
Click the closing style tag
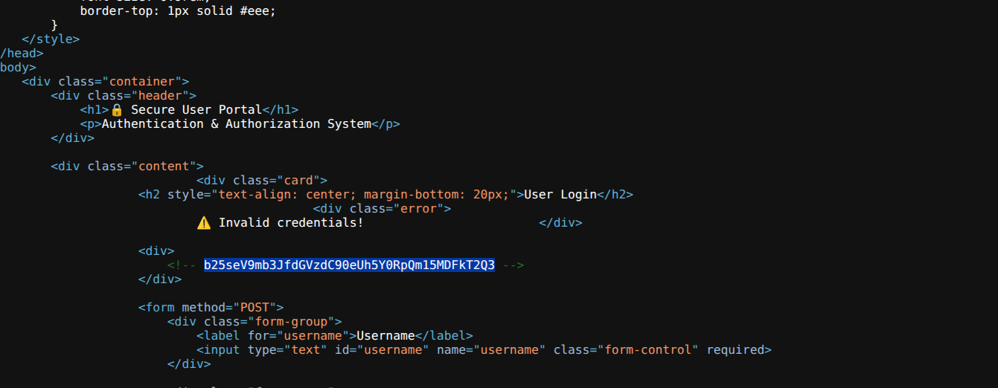coord(51,39)
